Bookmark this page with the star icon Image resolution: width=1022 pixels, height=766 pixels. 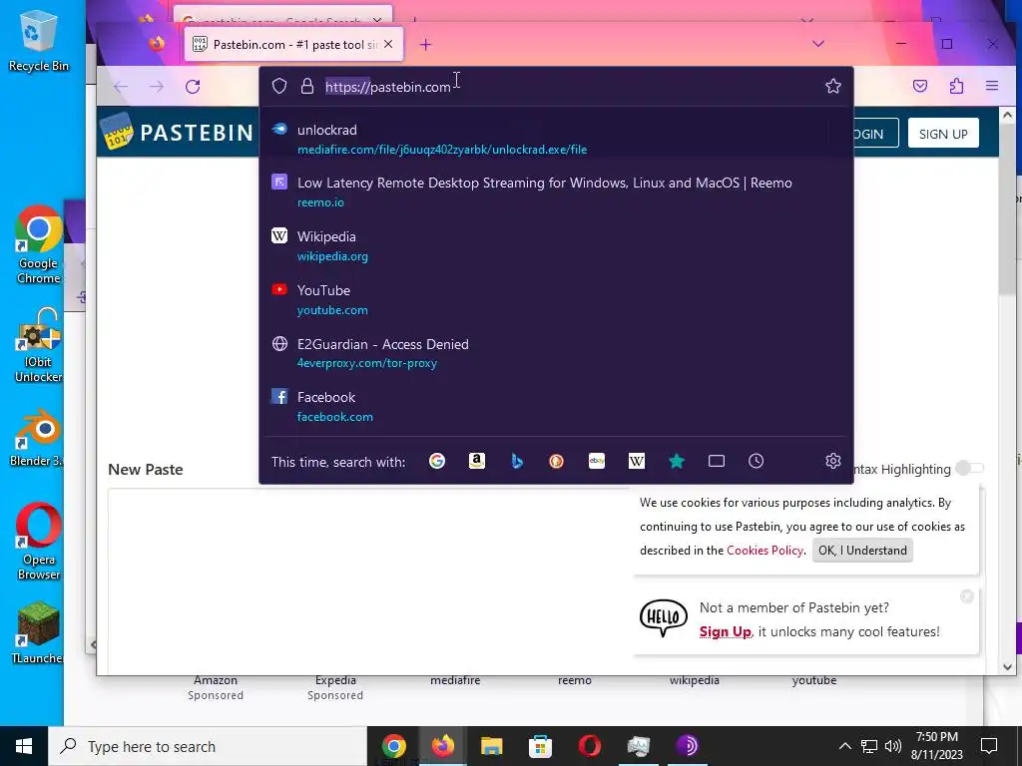[x=833, y=86]
